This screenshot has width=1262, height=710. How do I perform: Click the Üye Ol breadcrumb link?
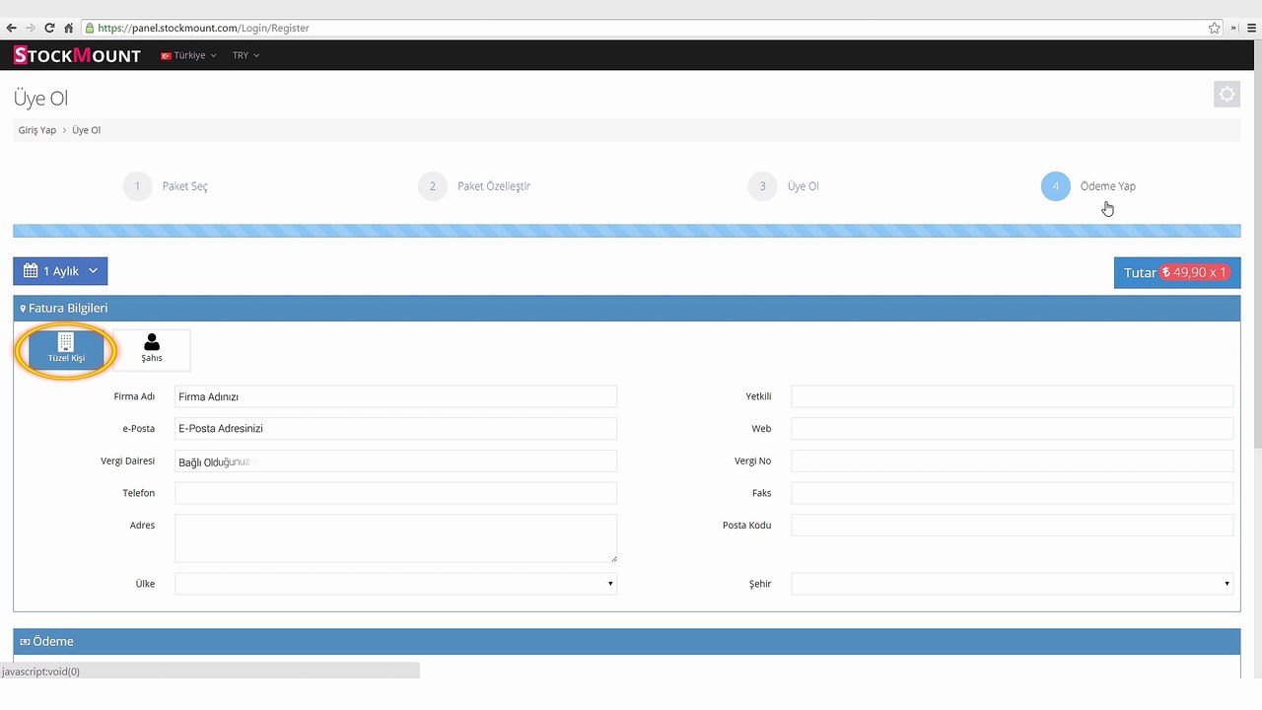coord(87,130)
